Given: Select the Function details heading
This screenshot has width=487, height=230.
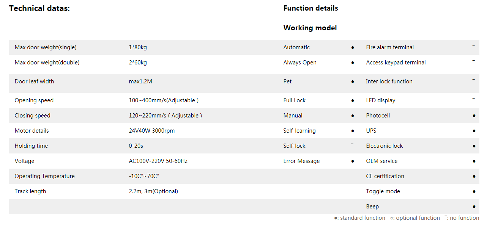Looking at the screenshot, I should [x=310, y=8].
